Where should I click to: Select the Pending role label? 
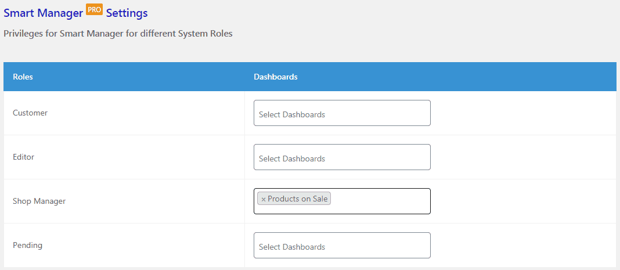[28, 245]
